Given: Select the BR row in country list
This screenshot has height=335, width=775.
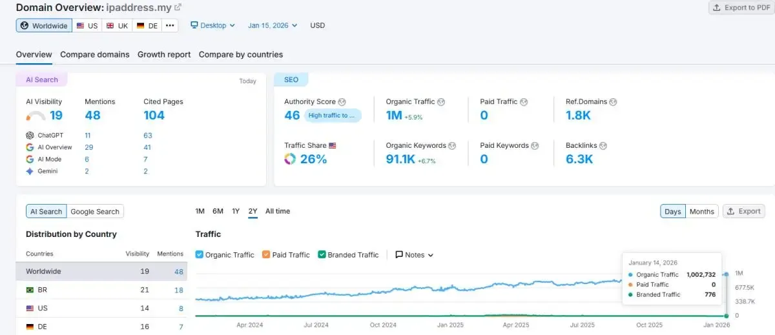Looking at the screenshot, I should (x=101, y=290).
